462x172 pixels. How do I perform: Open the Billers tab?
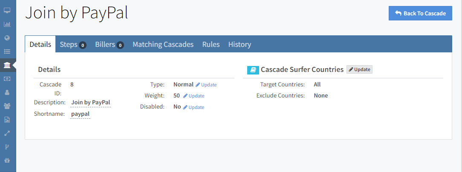[x=109, y=44]
